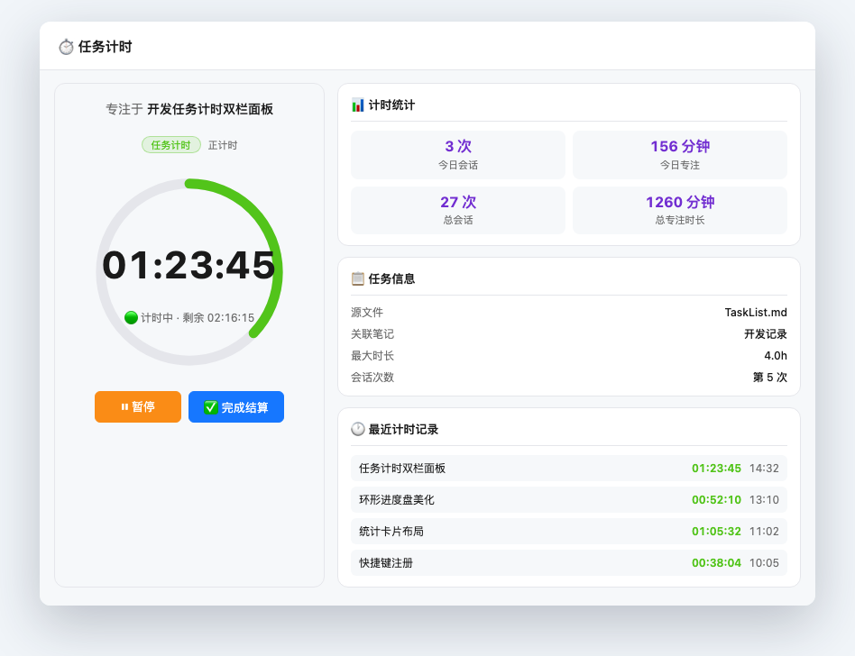
Task: Select the 任务计时 mode pill
Action: pos(171,145)
